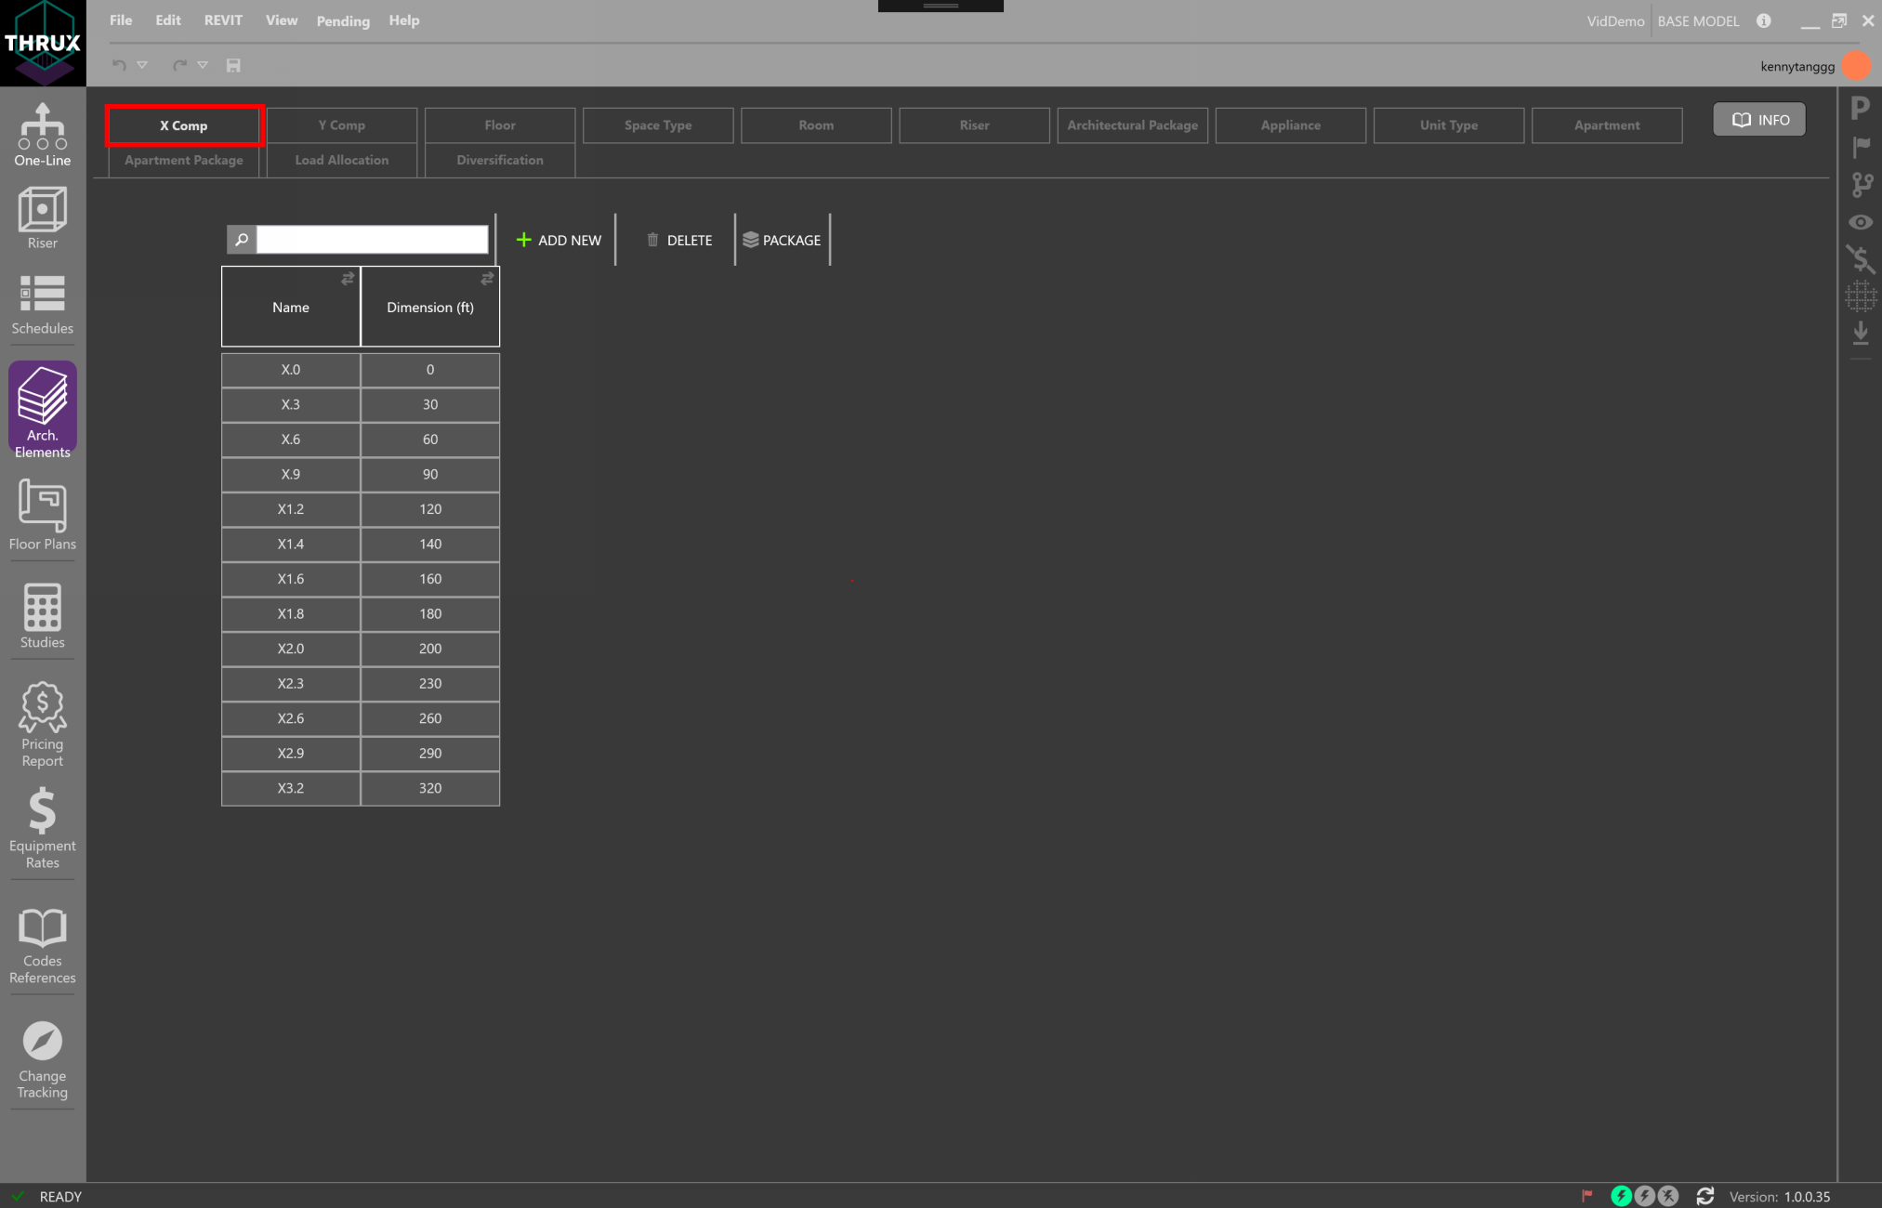Click the Dimension column swap icon
Viewport: 1882px width, 1208px height.
pos(487,279)
